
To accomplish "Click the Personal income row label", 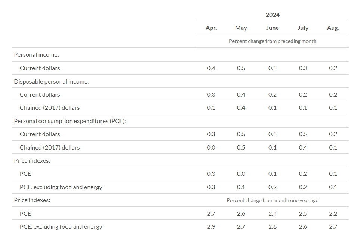I will point(37,55).
